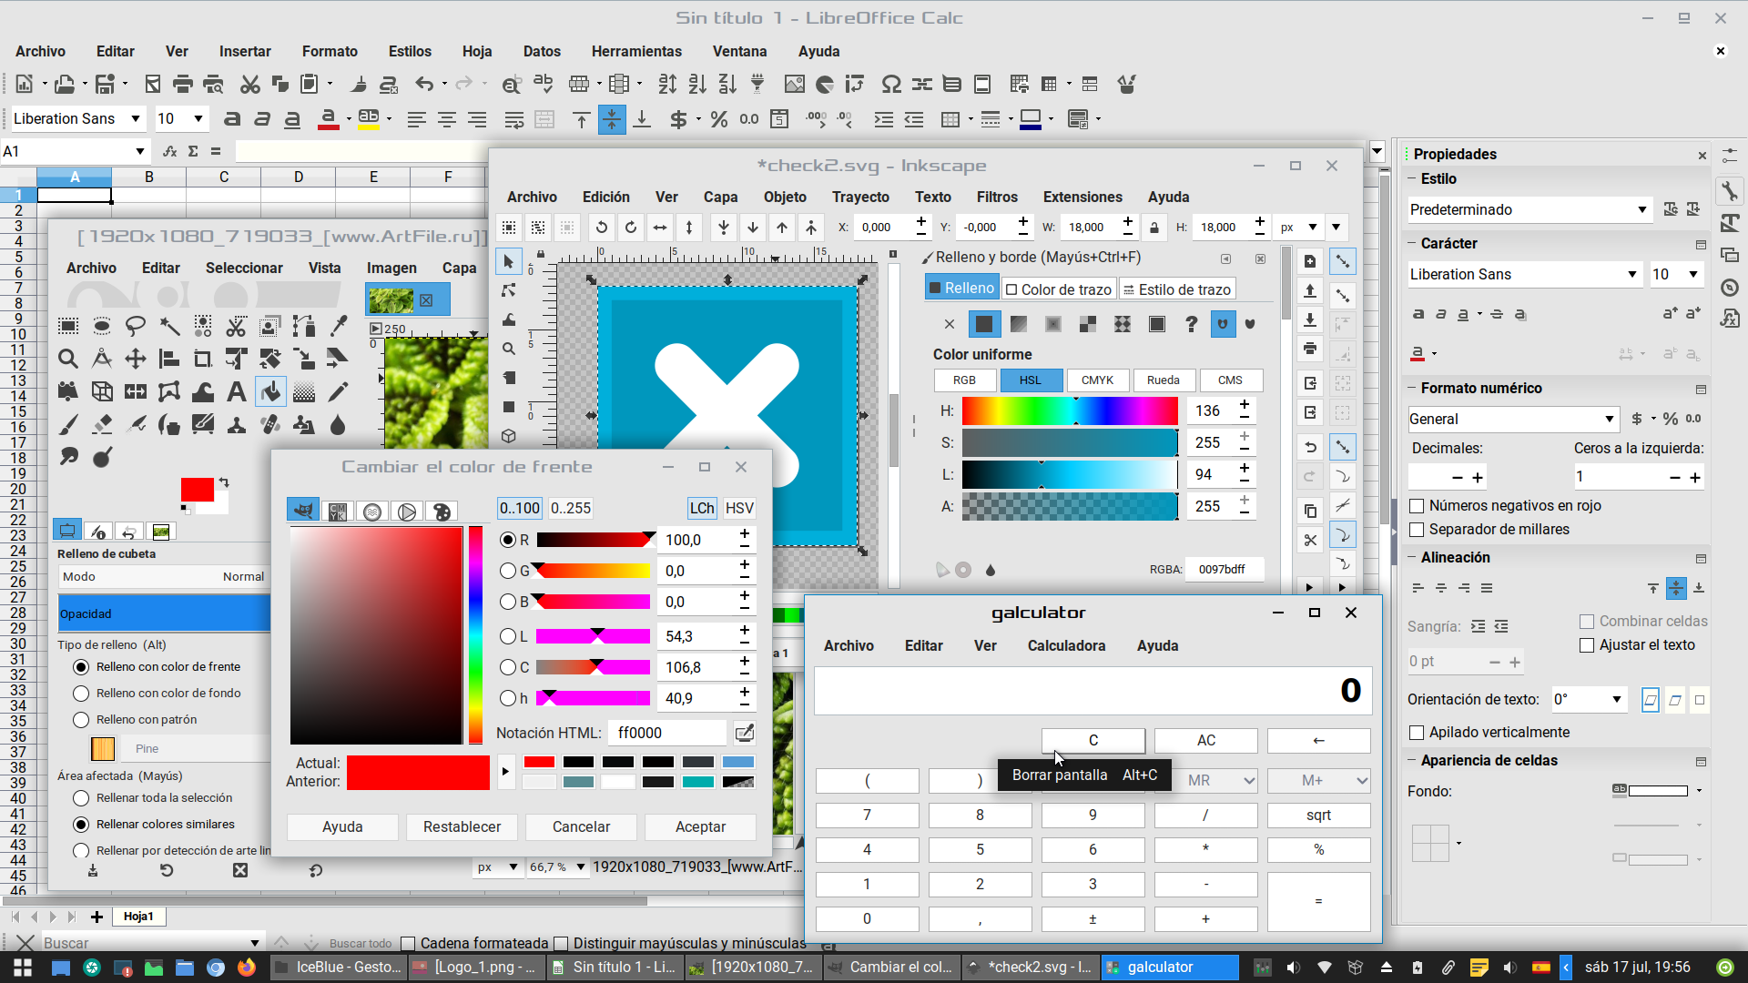Open Calc font name dropdown

pos(136,119)
